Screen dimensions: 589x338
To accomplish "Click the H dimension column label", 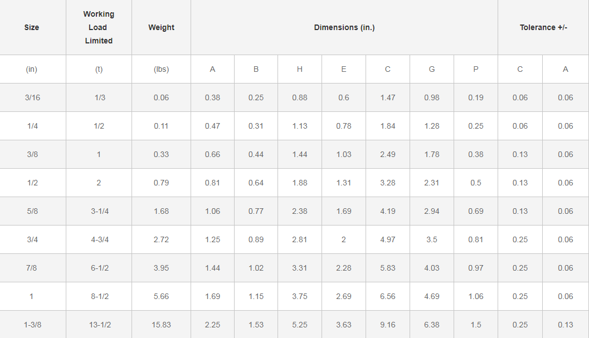I will pyautogui.click(x=300, y=70).
